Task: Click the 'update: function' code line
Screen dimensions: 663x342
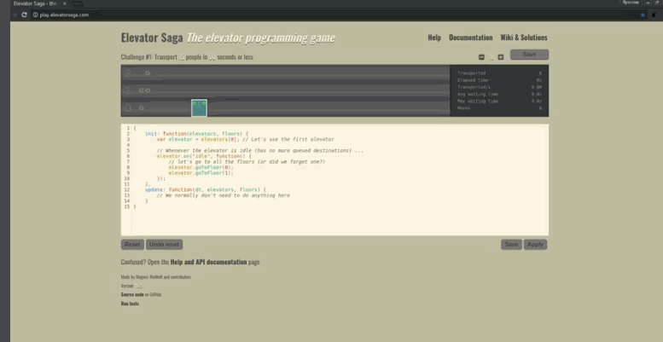Action: click(x=206, y=189)
